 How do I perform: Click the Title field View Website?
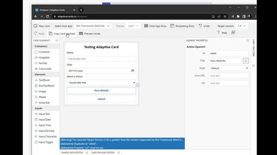pyautogui.click(x=225, y=61)
